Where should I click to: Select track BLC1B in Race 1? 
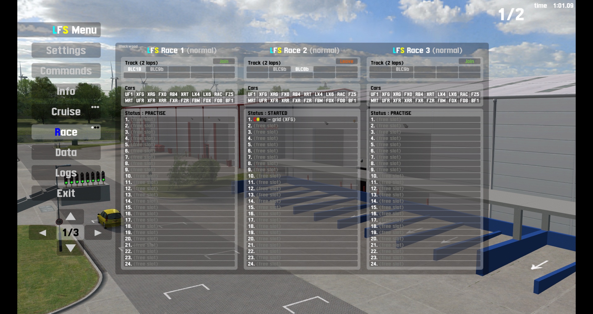135,69
